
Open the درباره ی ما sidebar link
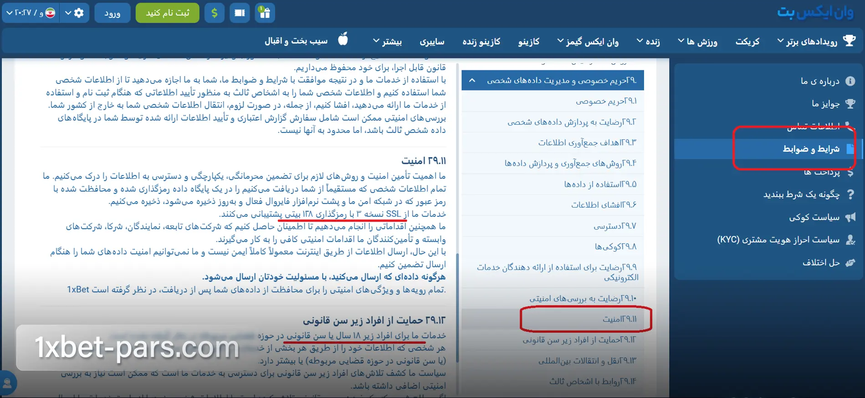coord(820,81)
